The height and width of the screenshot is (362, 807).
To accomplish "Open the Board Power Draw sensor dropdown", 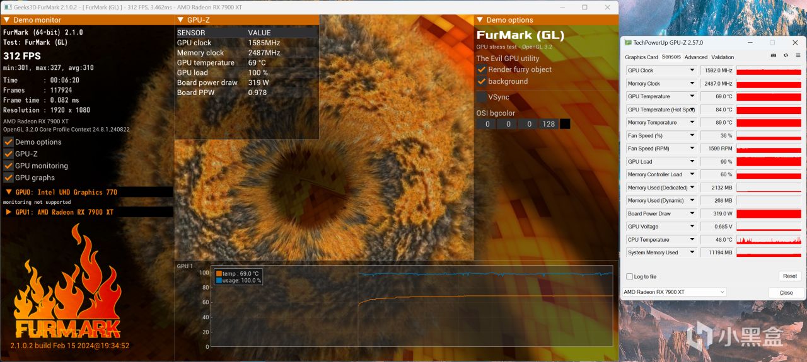I will 692,213.
